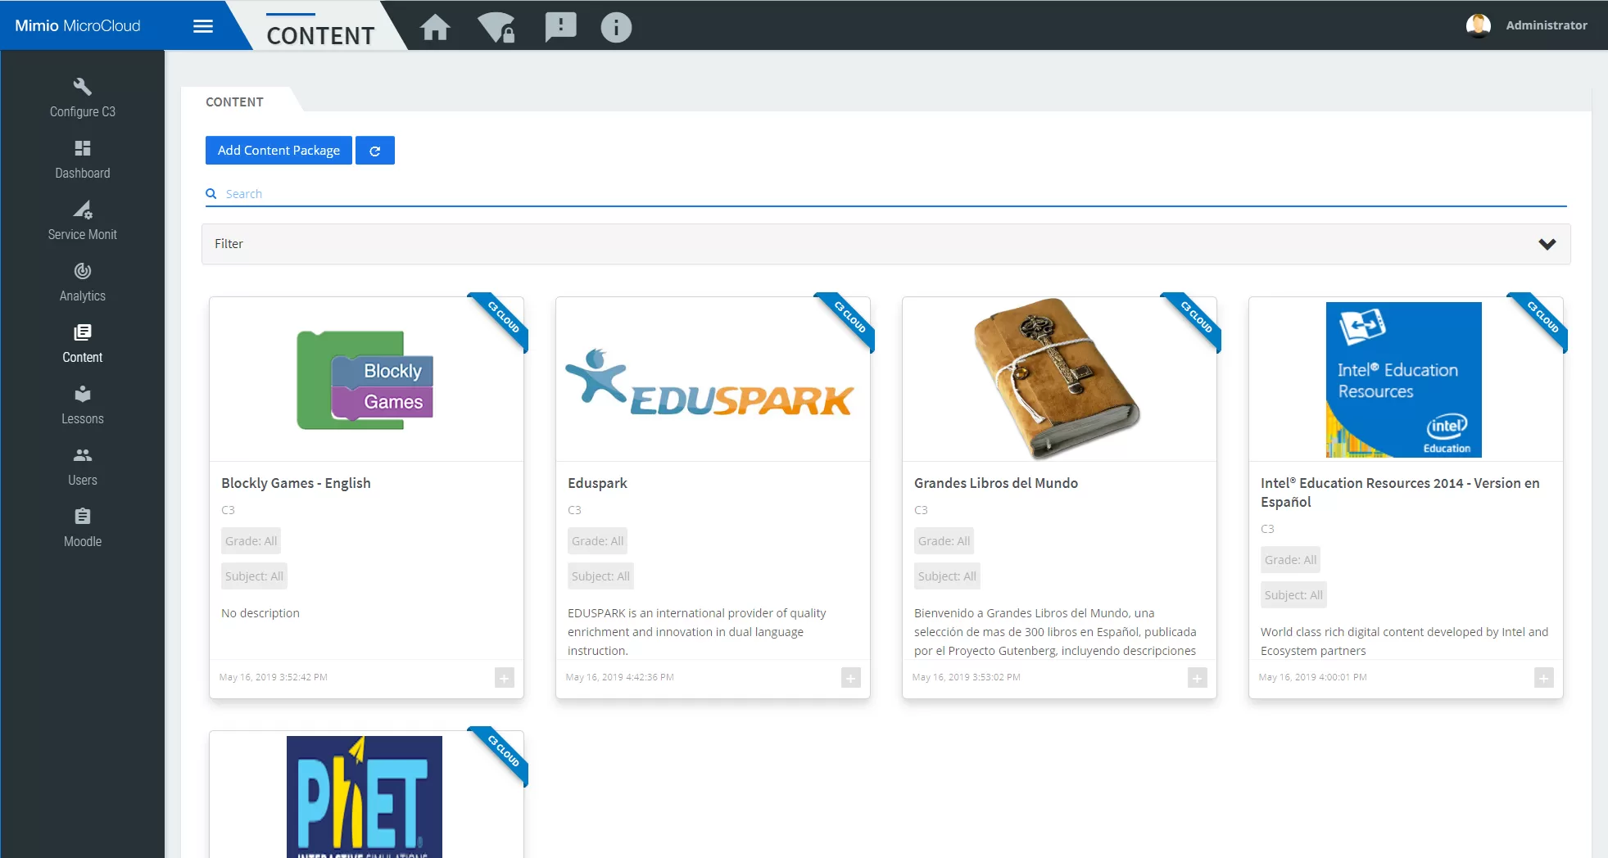Click C3 Cloud ribbon on Grandes Libros card
Screen dimensions: 1608x858
coord(1194,319)
